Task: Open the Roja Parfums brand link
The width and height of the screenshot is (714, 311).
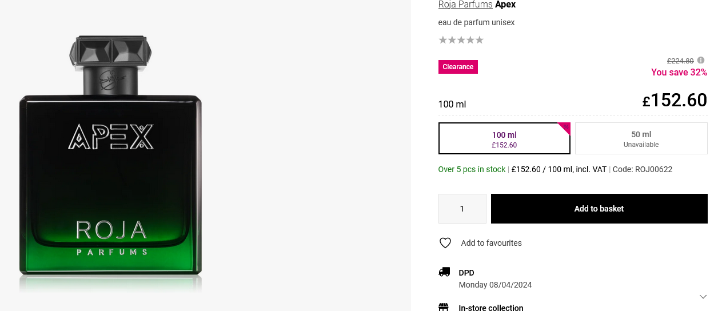Action: (x=465, y=5)
